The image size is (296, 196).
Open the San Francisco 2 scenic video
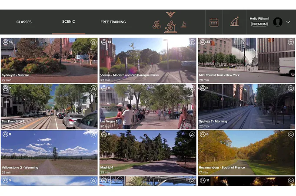[49, 107]
